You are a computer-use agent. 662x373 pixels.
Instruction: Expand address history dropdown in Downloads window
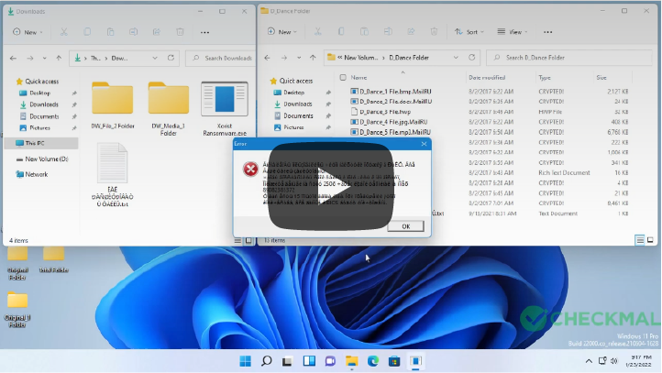[x=155, y=58]
